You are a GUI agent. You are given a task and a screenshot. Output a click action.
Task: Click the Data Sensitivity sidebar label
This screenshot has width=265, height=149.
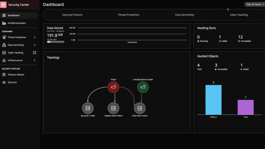pos(16,45)
